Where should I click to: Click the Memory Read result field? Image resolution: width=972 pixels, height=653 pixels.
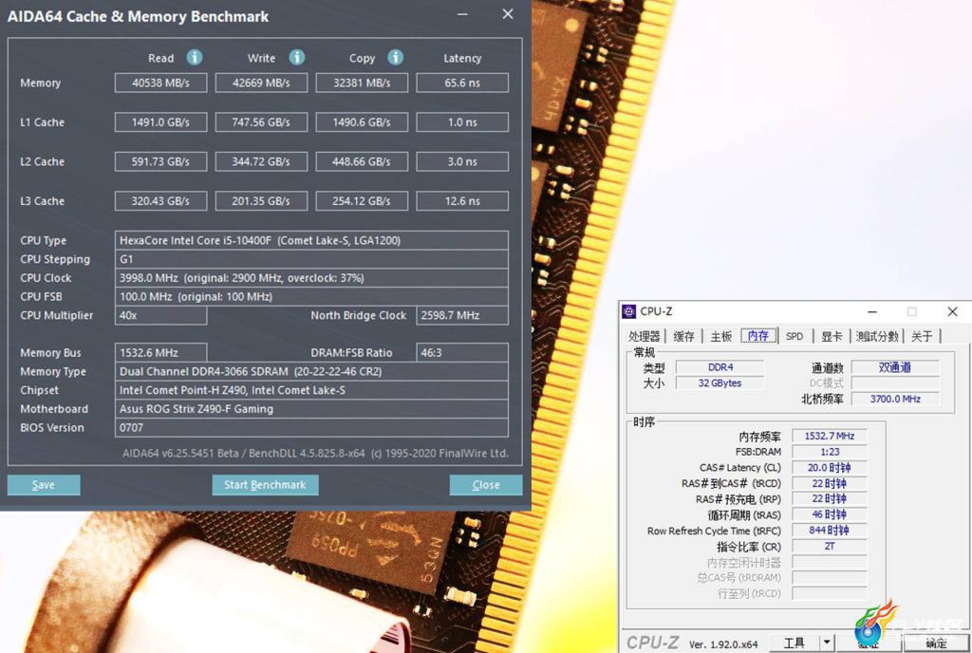click(160, 83)
